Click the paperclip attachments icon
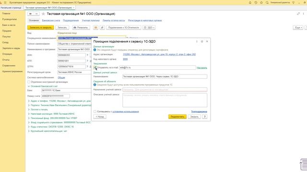Screen dimensions: 307x172 point(102,28)
